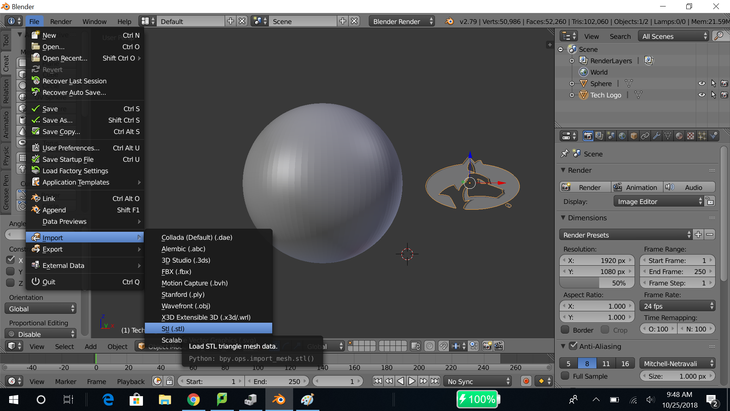Open the Image Editor display dropdown
Image resolution: width=730 pixels, height=411 pixels.
coord(659,202)
